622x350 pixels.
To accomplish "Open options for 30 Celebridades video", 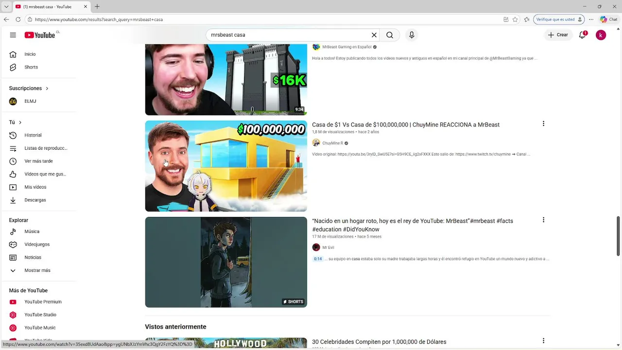I will pyautogui.click(x=543, y=341).
